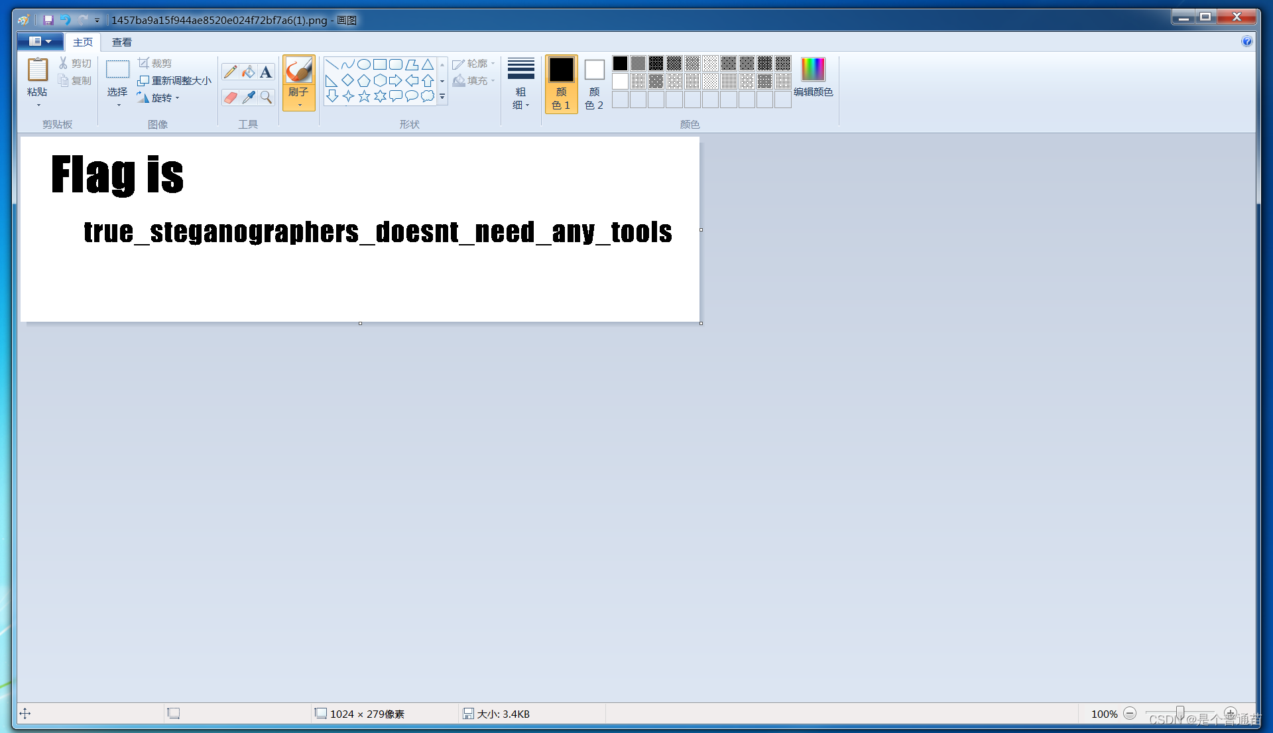
Task: Click 重新调整大小 resize button
Action: (175, 80)
